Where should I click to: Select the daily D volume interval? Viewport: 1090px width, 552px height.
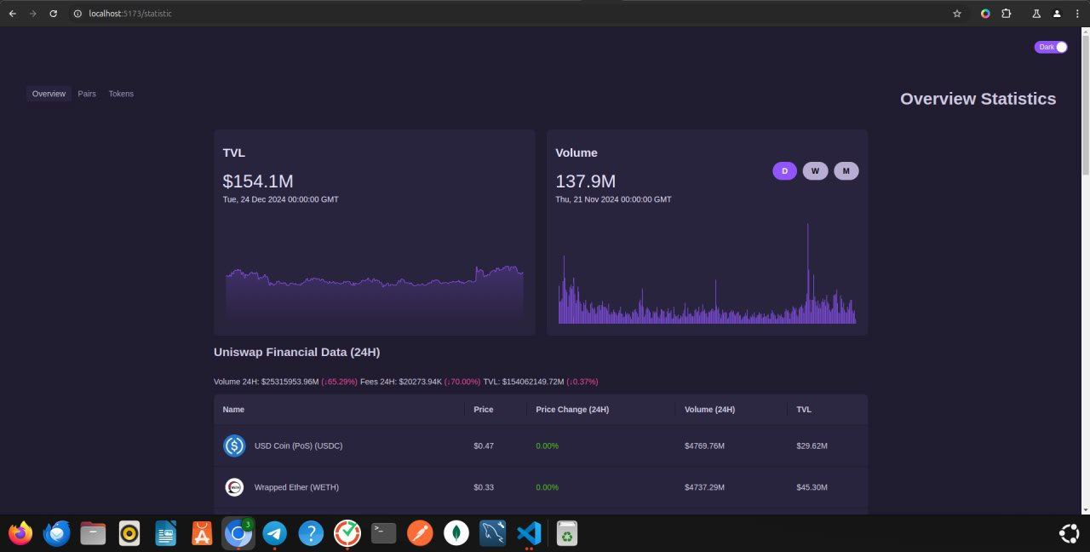click(784, 171)
